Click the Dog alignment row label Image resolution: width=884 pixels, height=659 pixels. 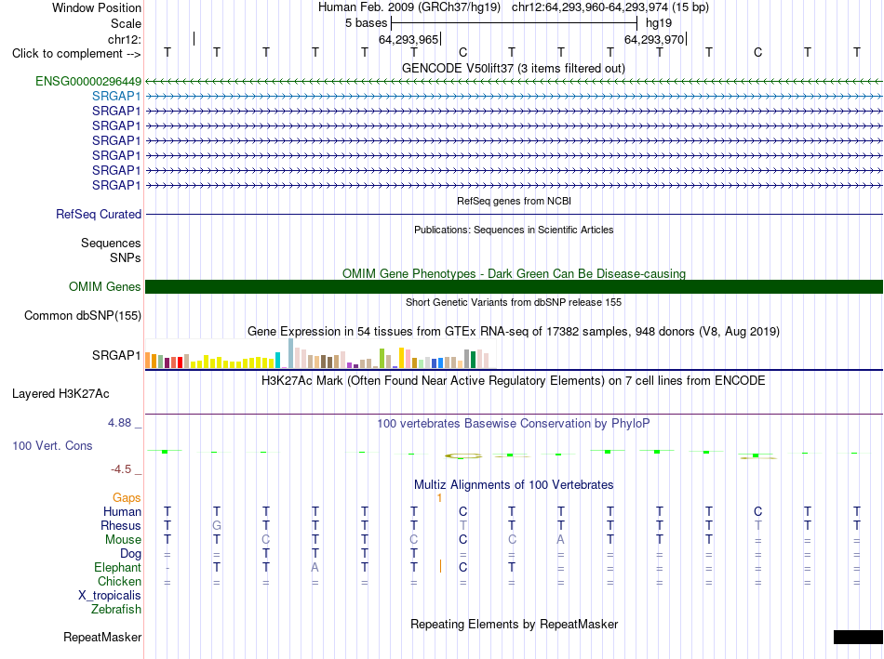pos(131,554)
